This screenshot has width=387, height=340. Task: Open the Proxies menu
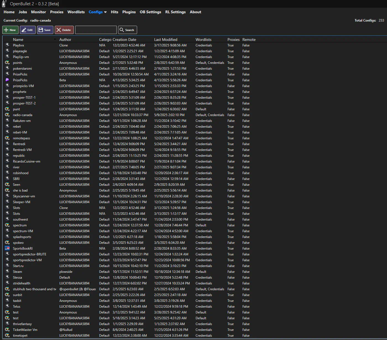pyautogui.click(x=57, y=12)
